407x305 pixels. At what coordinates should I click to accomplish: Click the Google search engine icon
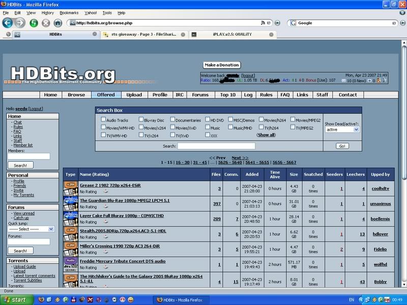293,23
